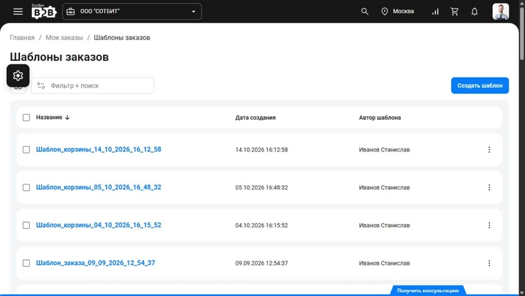Go to Мои заказы breadcrumb
This screenshot has height=296, width=525.
click(64, 37)
